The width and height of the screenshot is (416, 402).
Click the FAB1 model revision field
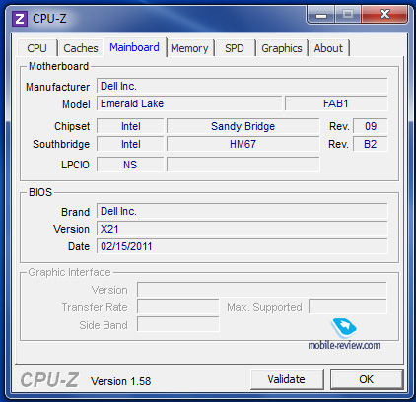pyautogui.click(x=336, y=103)
